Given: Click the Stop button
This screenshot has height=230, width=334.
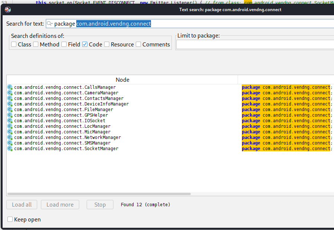Looking at the screenshot, I should click(x=100, y=204).
